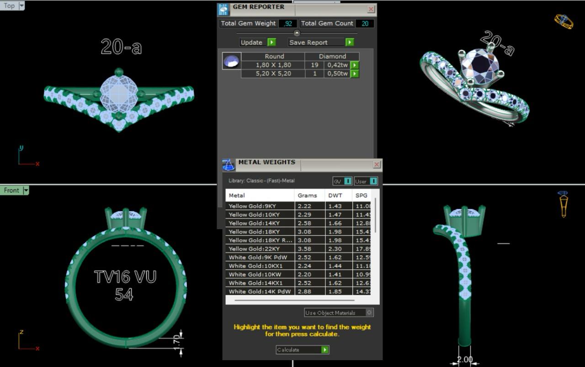This screenshot has height=367, width=585.
Task: Open the Front viewport dropdown arrow
Action: click(x=26, y=190)
